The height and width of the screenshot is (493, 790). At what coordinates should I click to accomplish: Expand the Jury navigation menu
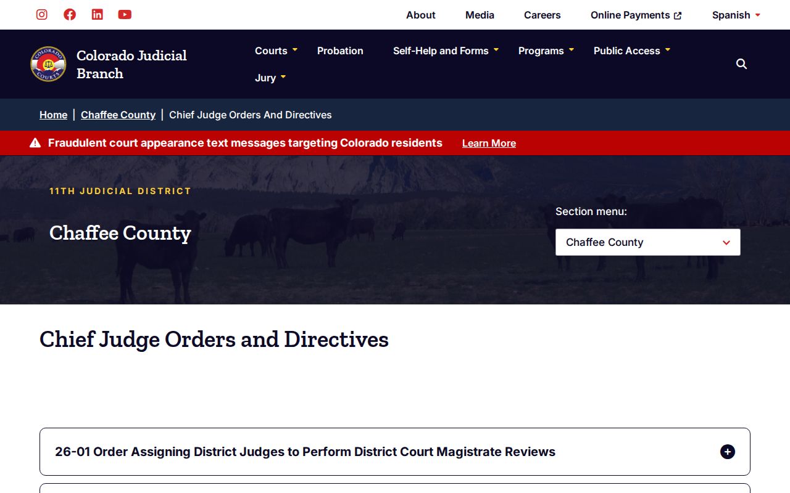(x=270, y=78)
